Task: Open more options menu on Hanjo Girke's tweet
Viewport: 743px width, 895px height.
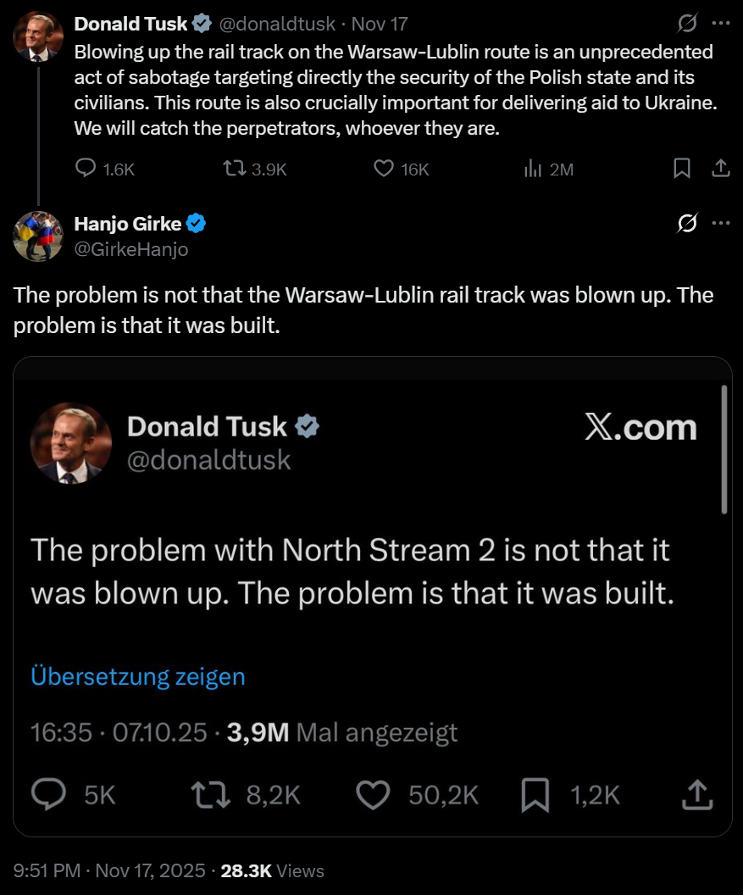Action: (721, 223)
